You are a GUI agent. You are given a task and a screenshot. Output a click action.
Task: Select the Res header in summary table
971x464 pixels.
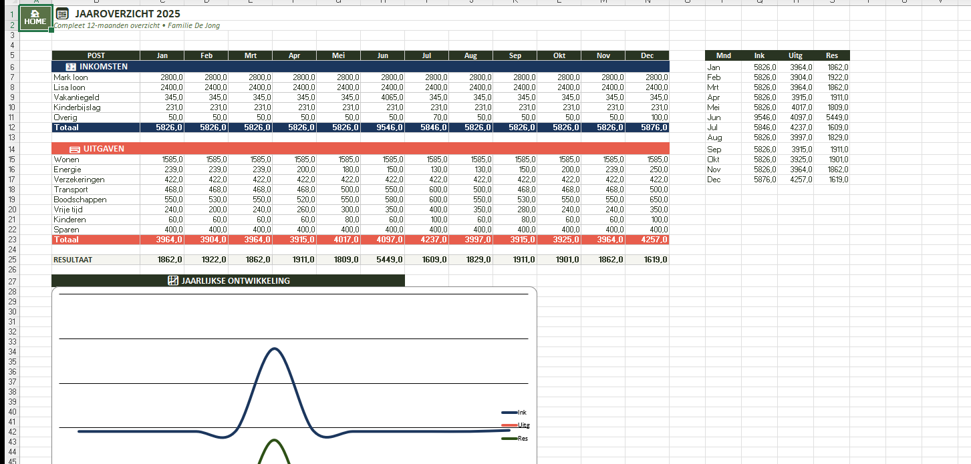point(831,55)
